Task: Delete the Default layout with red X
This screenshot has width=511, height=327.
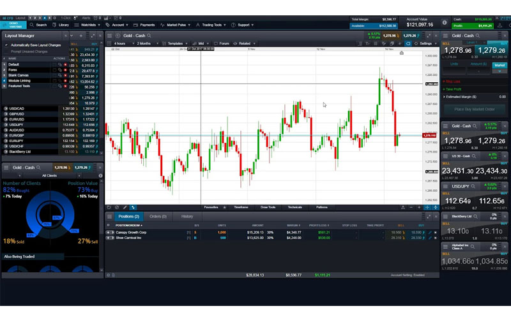Action: (x=65, y=64)
